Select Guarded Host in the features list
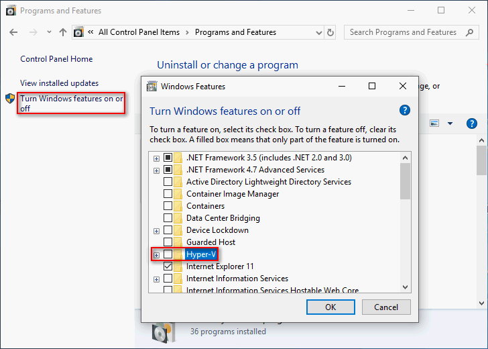This screenshot has height=349, width=488. pos(210,242)
